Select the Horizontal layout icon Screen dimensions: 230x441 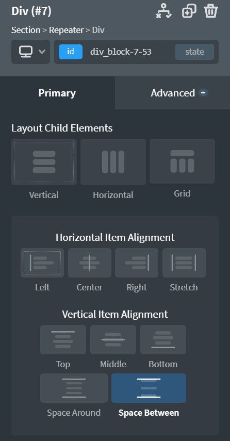click(x=113, y=162)
